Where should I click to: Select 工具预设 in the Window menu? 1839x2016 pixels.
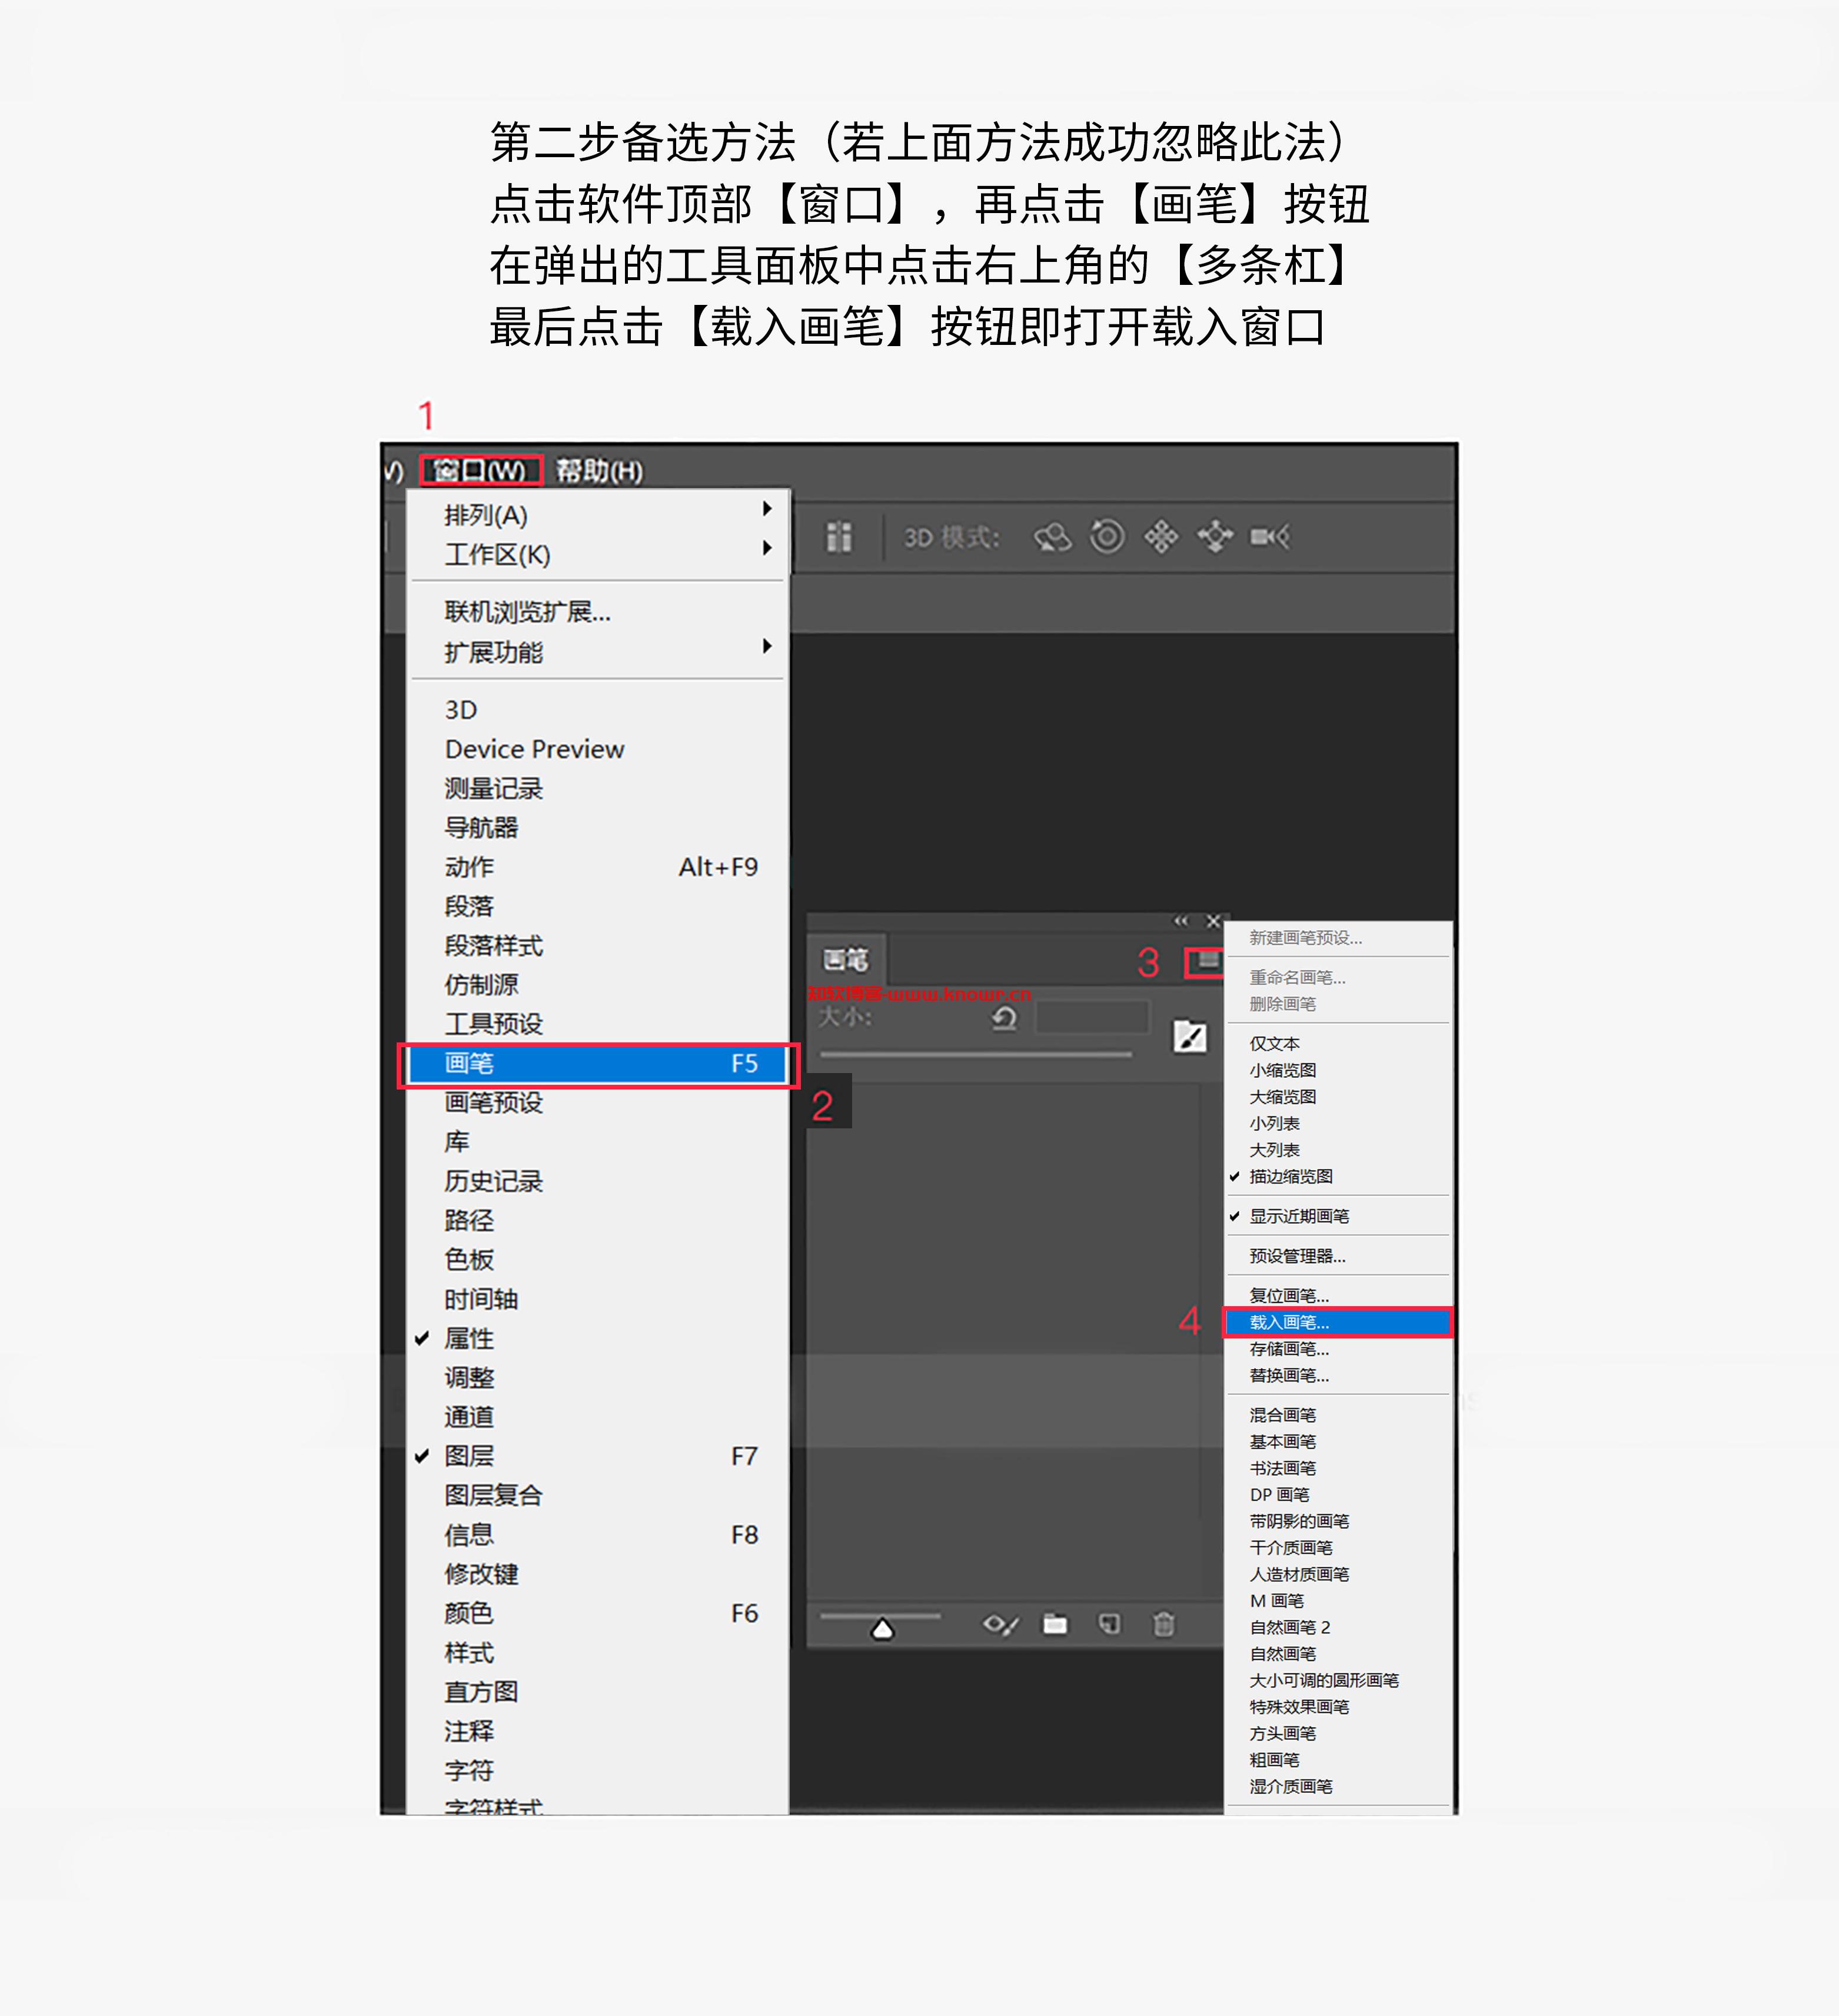(598, 1024)
